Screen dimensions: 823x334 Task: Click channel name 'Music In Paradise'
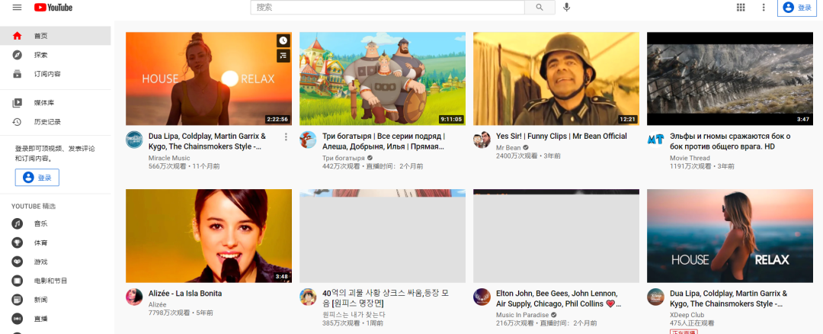click(522, 315)
